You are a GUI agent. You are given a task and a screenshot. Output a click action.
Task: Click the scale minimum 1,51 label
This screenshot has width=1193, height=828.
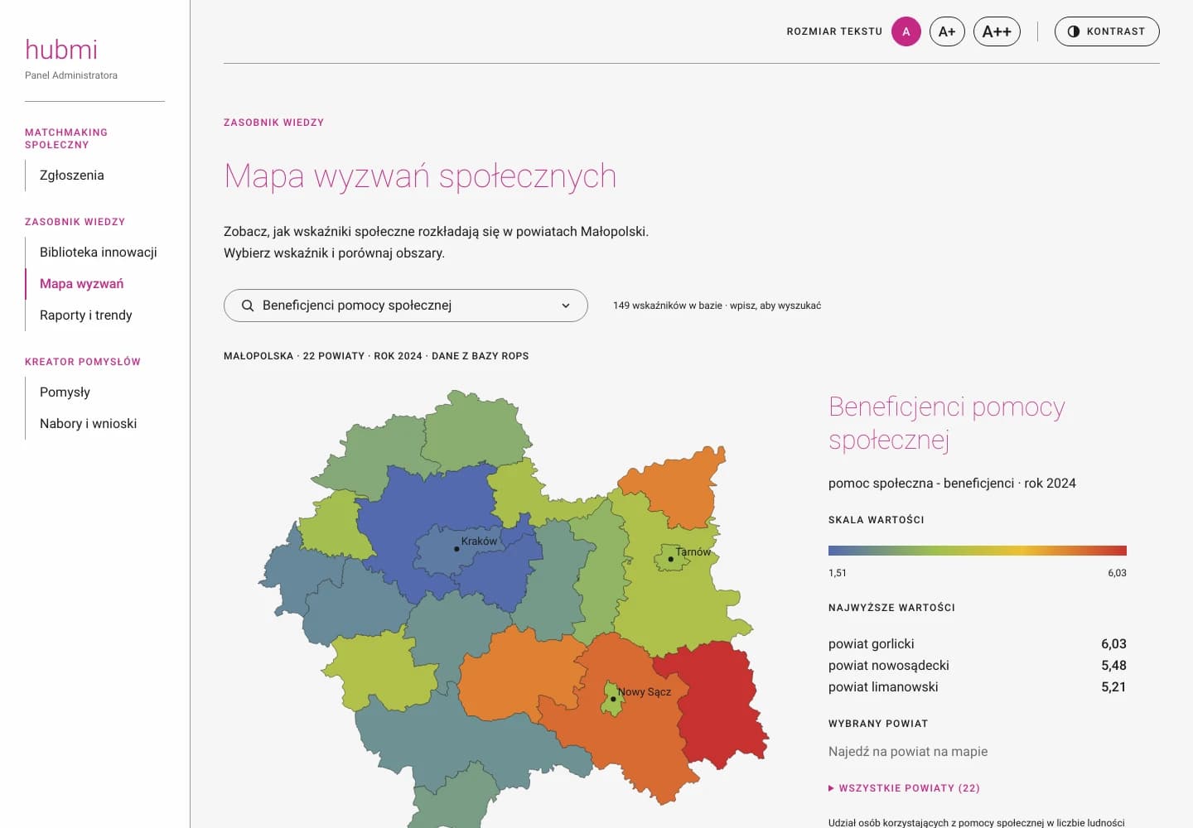[838, 573]
